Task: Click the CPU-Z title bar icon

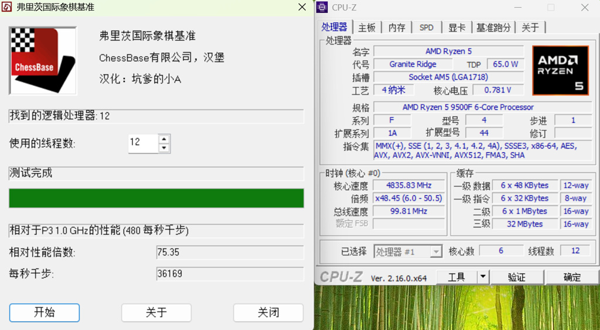Action: click(323, 7)
